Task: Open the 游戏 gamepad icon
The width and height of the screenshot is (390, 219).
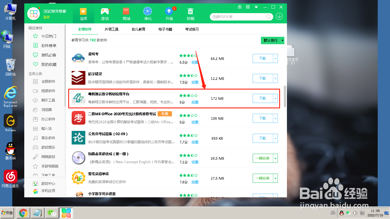Action: [105, 11]
